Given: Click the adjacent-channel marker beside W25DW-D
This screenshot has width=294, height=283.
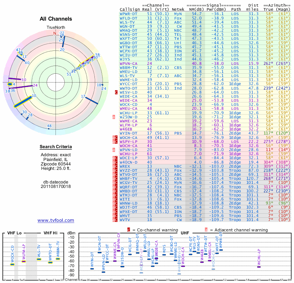Looking at the screenshot, I should 114,117.
